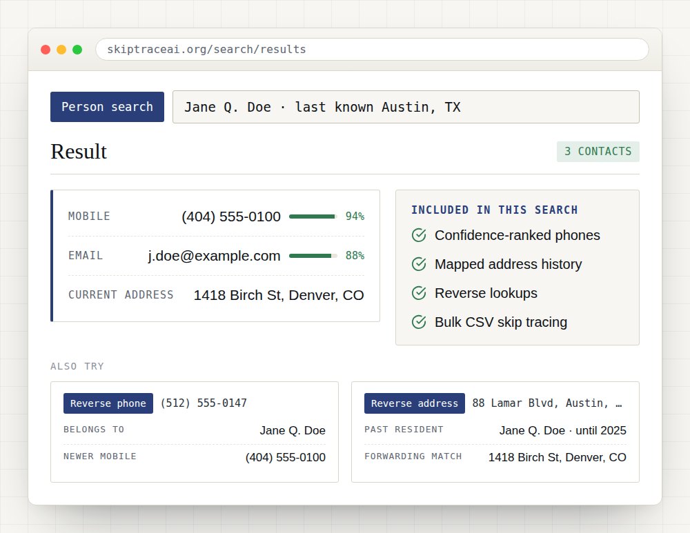Screen dimensions: 690x533
Task: Click the Result heading
Action: 79,152
